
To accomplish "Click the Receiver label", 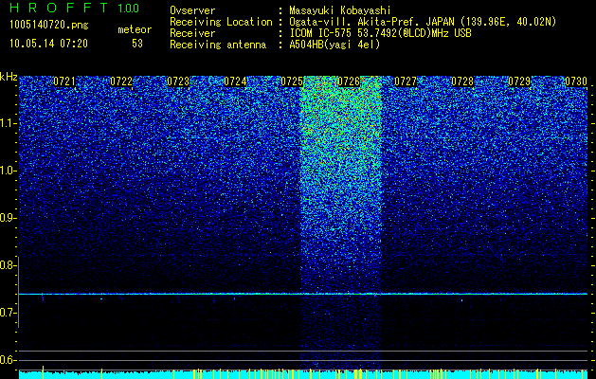I will coord(192,33).
